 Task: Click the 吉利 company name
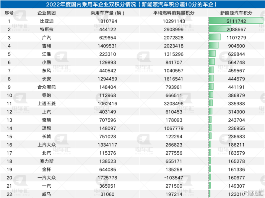[47, 46]
